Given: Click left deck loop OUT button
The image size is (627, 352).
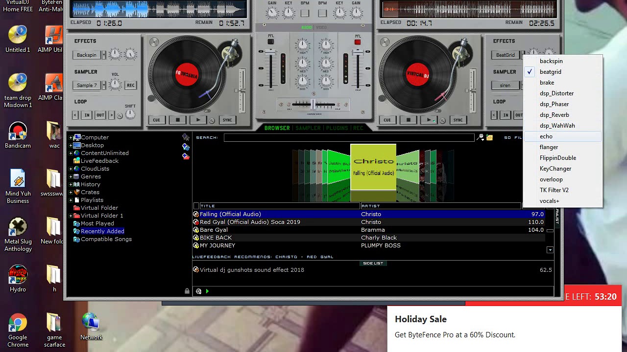Looking at the screenshot, I should (x=100, y=115).
